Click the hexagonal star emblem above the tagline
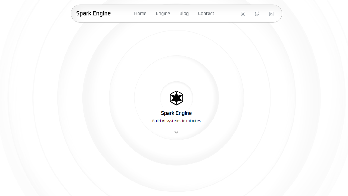The width and height of the screenshot is (348, 196). (x=176, y=98)
